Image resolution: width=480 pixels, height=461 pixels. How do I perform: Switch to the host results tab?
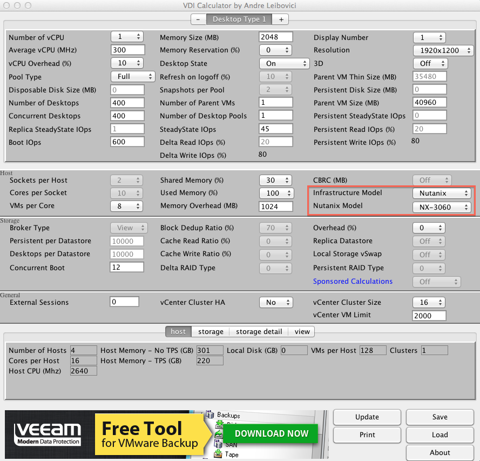point(178,331)
